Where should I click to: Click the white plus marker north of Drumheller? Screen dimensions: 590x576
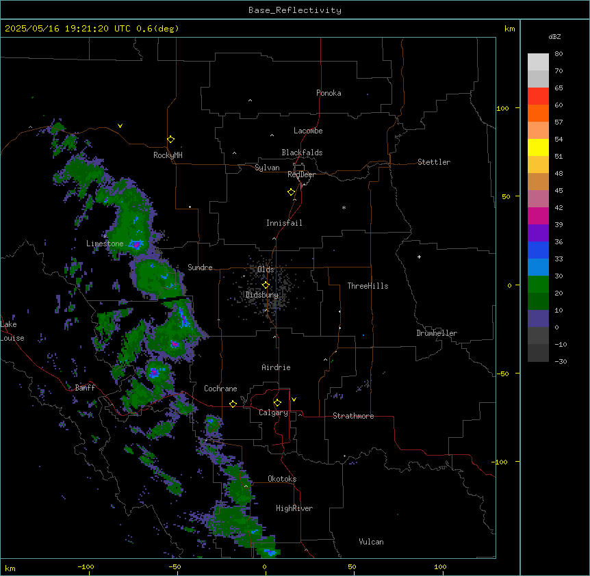point(419,257)
